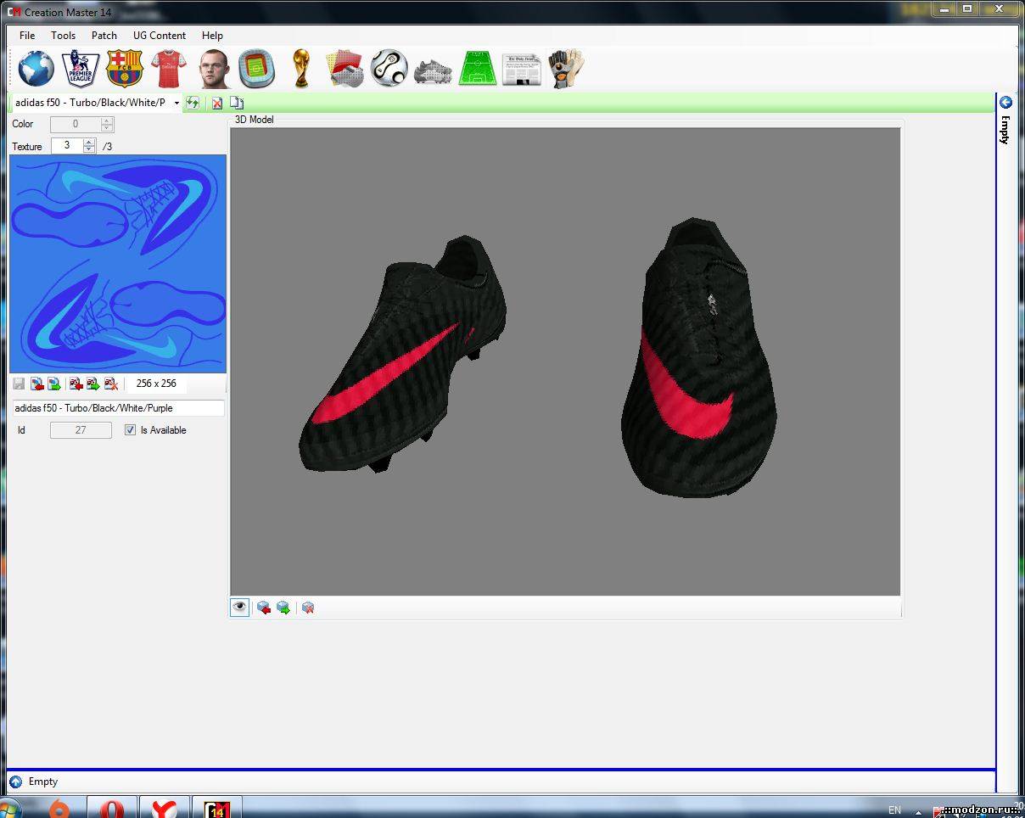Screen dimensions: 1025x818
Task: Open the goalkeeper gloves editor
Action: pyautogui.click(x=566, y=69)
